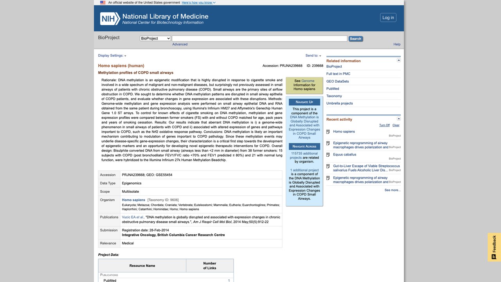Screen dimensions: 501x282
Task: Open Full text in PMC link
Action: [x=339, y=74]
